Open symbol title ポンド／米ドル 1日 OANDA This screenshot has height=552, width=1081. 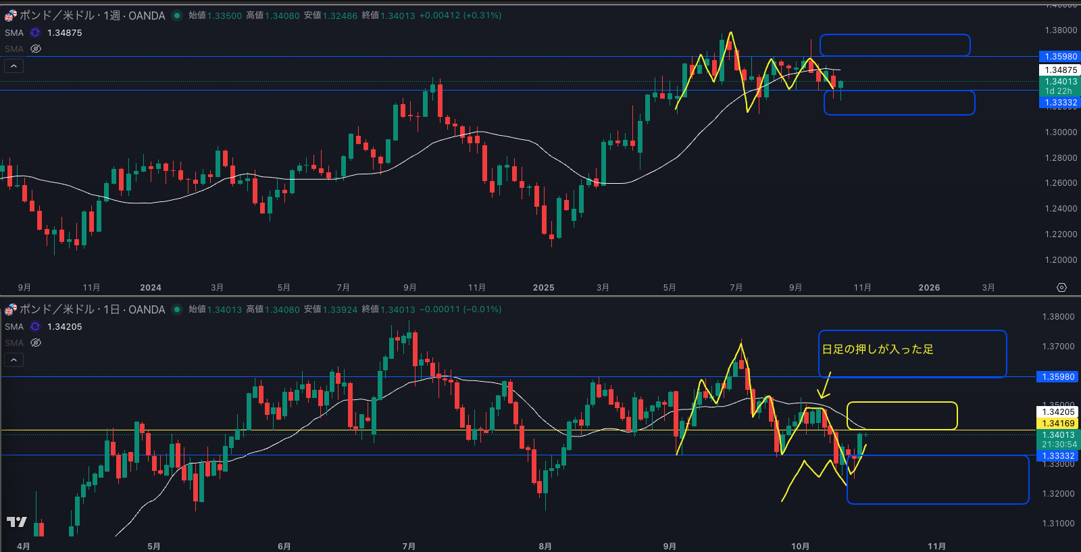[92, 309]
